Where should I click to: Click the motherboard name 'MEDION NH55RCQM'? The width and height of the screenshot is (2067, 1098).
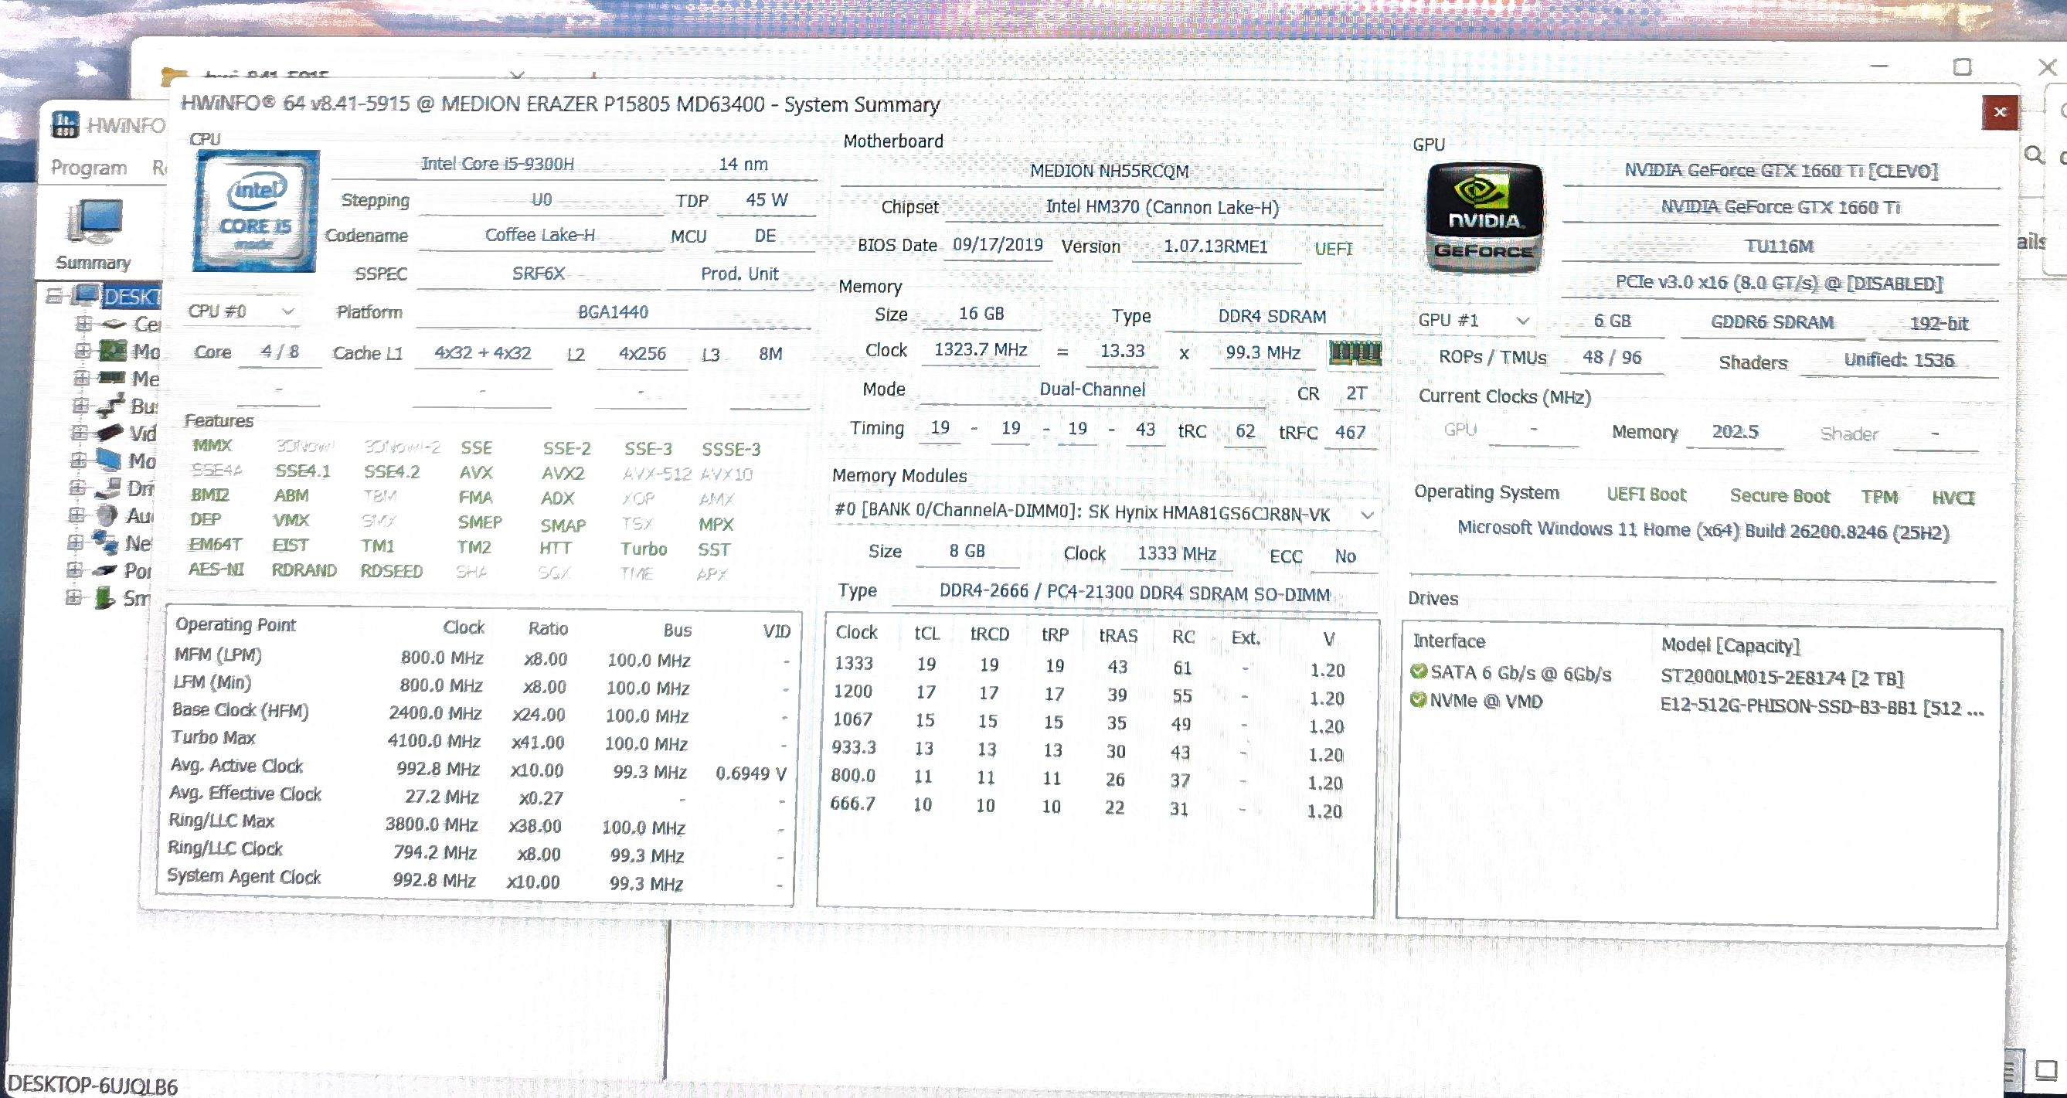pyautogui.click(x=1109, y=171)
